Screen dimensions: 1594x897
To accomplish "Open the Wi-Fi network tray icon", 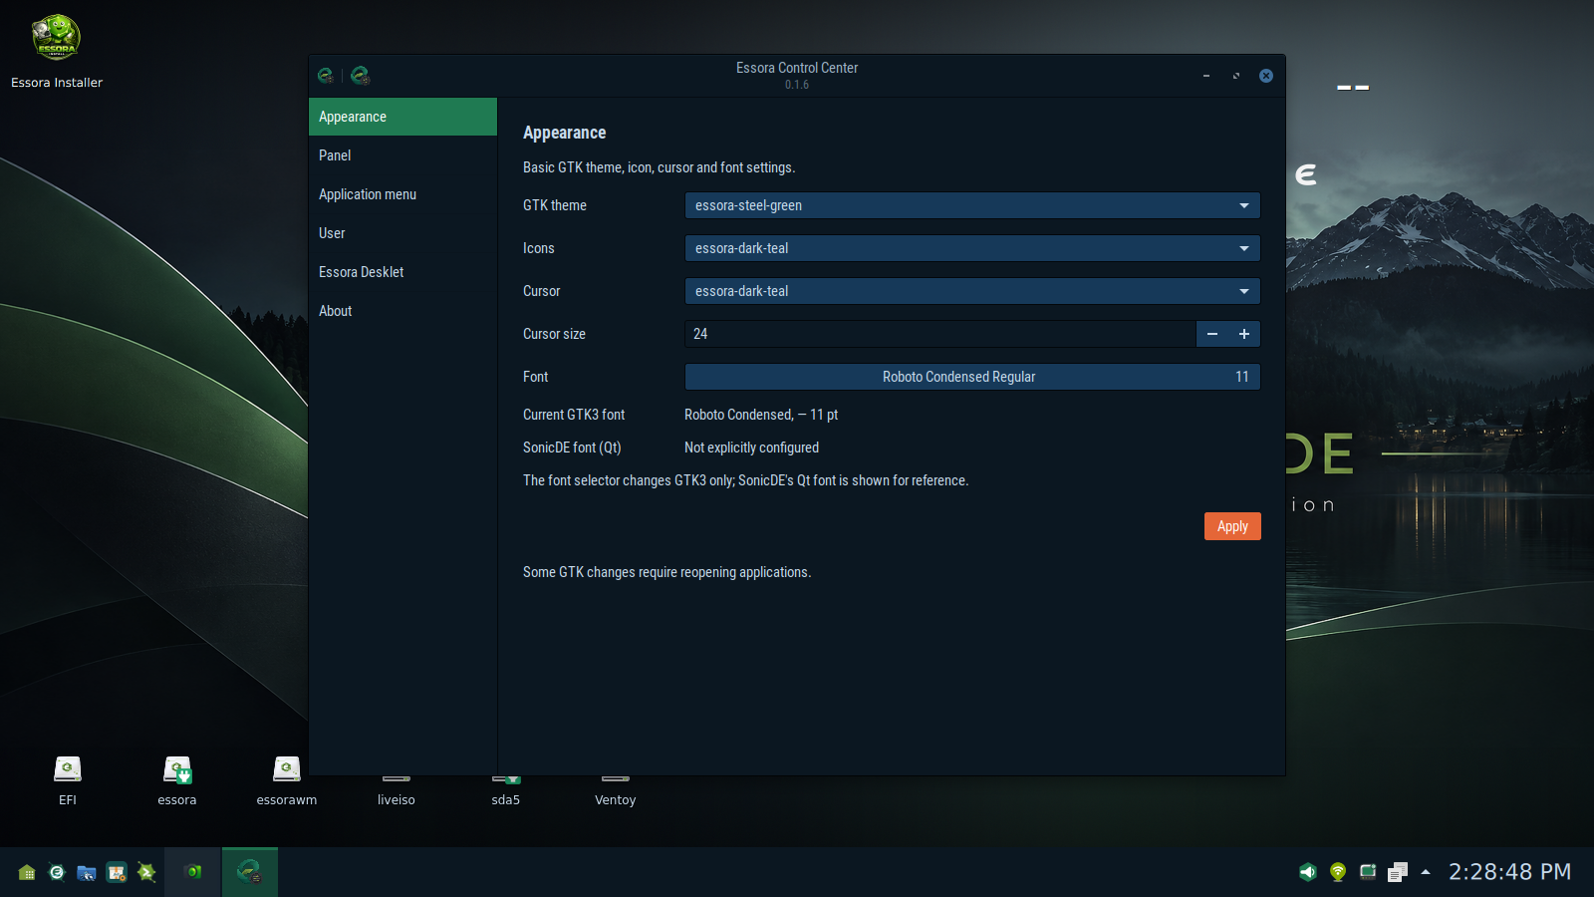I will pyautogui.click(x=1338, y=872).
